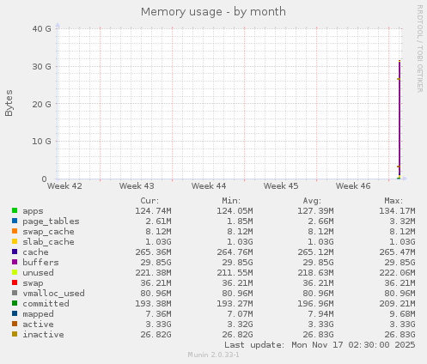Click the '10 G' axis label

(x=42, y=142)
